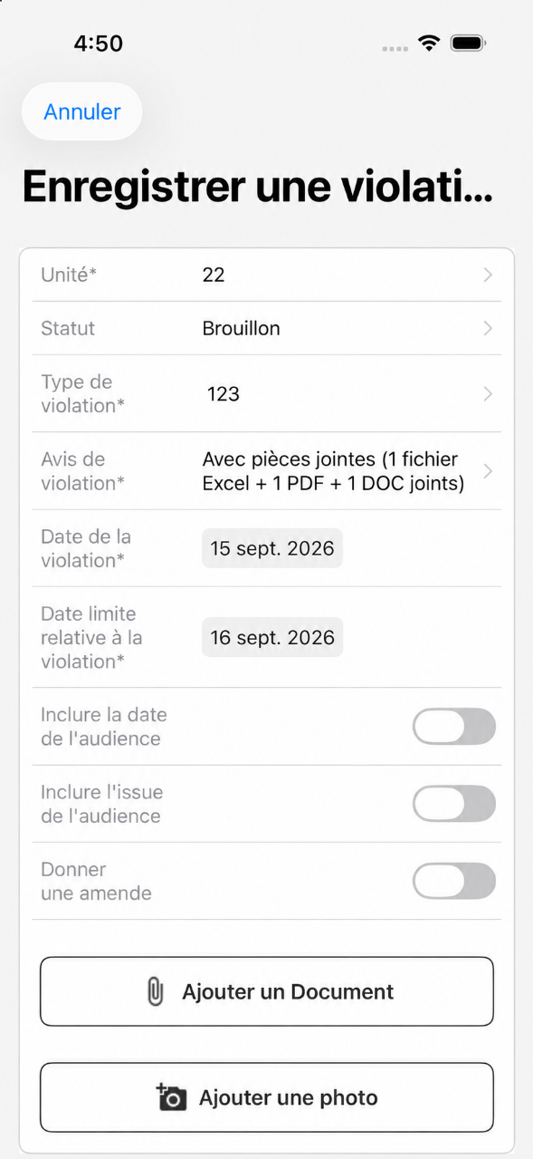Click the Ajouter un Document button
Image resolution: width=533 pixels, height=1159 pixels.
(x=267, y=991)
